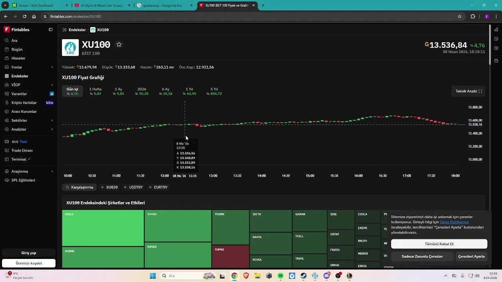Open the Çerez Politikamızı link
Viewport: 502px width, 282px height.
(454, 222)
